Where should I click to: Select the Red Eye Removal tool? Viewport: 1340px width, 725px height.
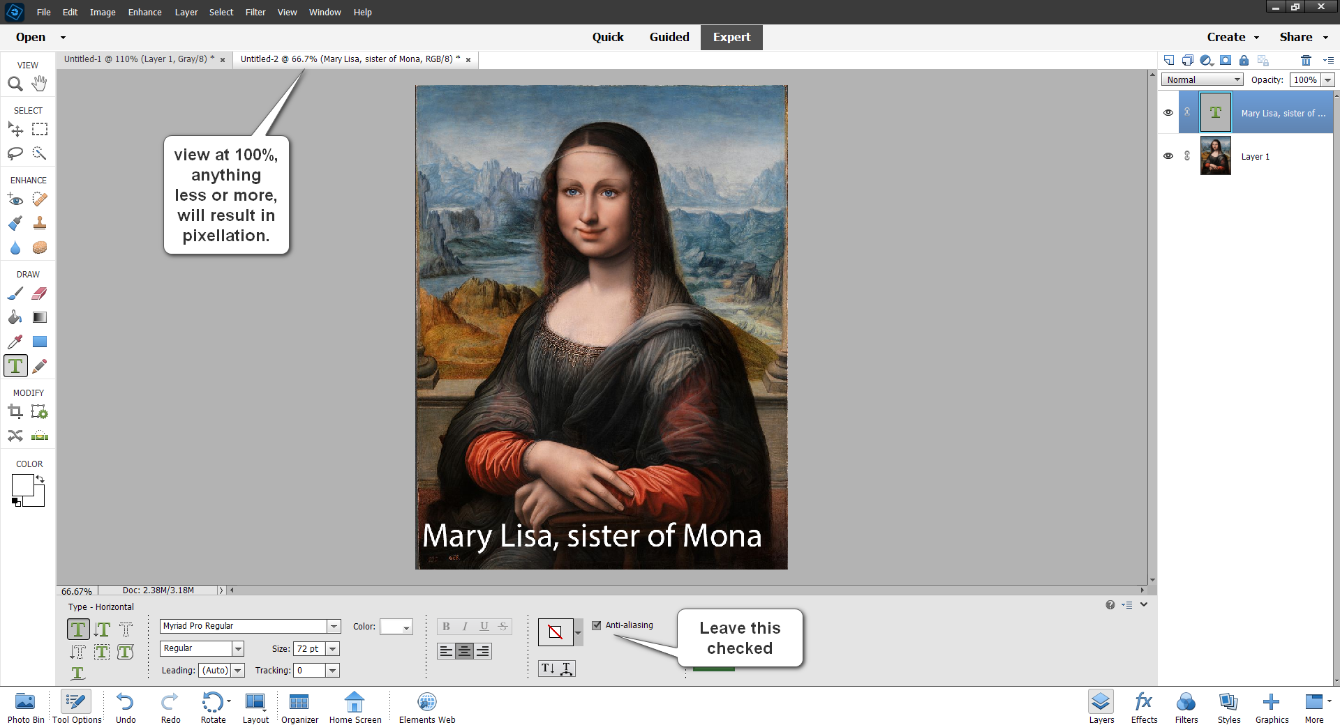pyautogui.click(x=15, y=199)
